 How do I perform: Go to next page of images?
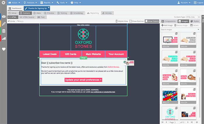pos(188,122)
